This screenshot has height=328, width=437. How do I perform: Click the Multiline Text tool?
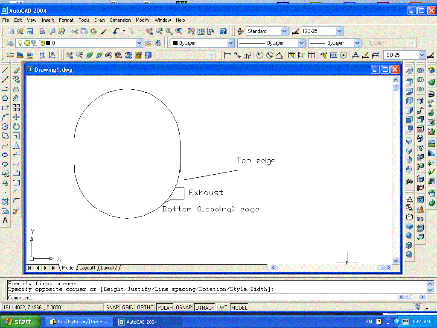[x=5, y=220]
